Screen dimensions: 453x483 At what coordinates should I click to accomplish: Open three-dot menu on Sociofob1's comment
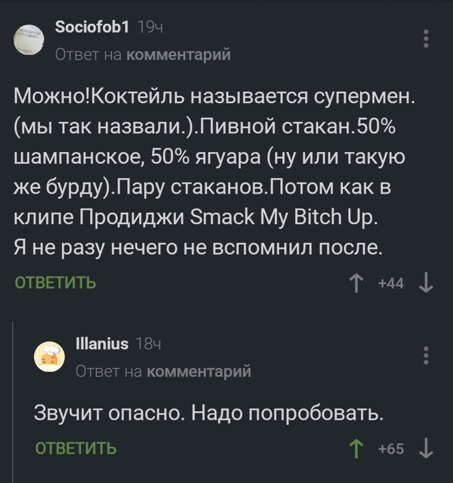426,38
